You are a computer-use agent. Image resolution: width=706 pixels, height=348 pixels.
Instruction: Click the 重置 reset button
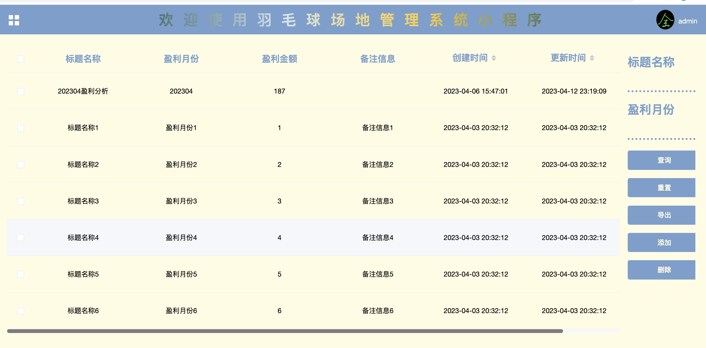661,187
